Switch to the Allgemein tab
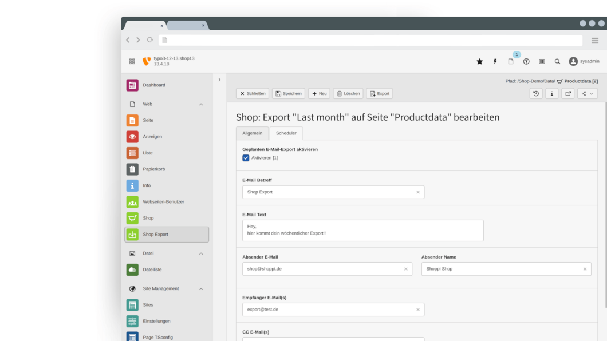Viewport: 607px width, 341px height. pyautogui.click(x=252, y=133)
